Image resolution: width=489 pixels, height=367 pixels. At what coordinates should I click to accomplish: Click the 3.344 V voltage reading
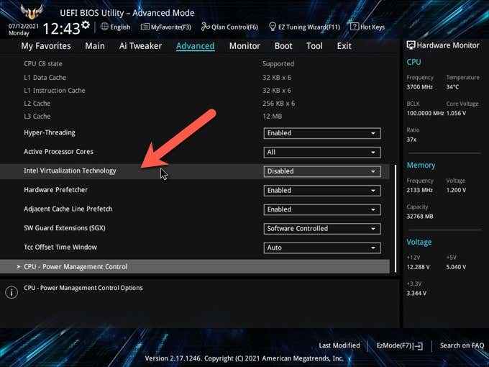coord(416,294)
